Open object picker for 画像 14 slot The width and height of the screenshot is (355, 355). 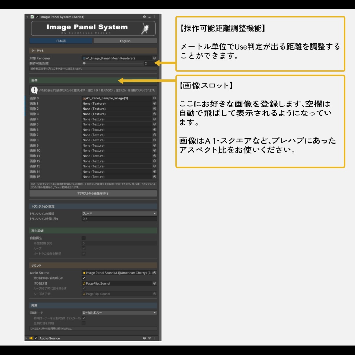point(155,171)
